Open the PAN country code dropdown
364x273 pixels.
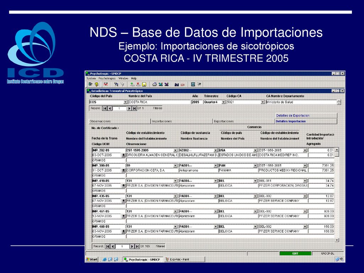[x=255, y=166]
